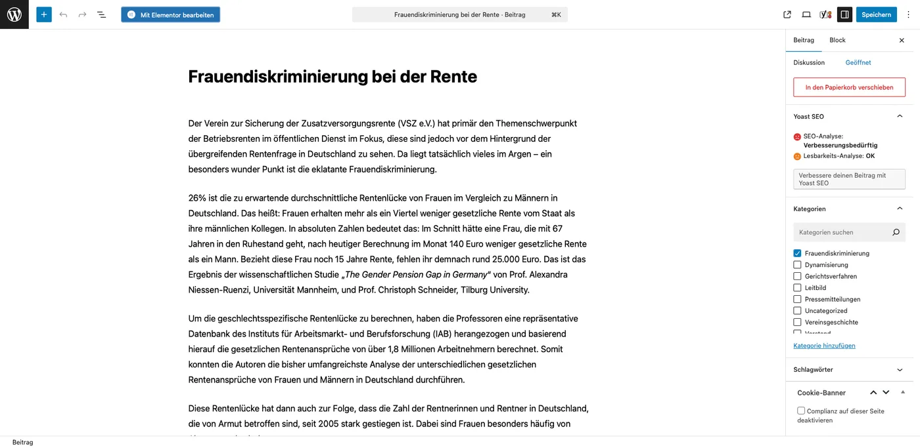The height and width of the screenshot is (448, 920).
Task: Move Cookie-Banner panel up
Action: [x=873, y=392]
